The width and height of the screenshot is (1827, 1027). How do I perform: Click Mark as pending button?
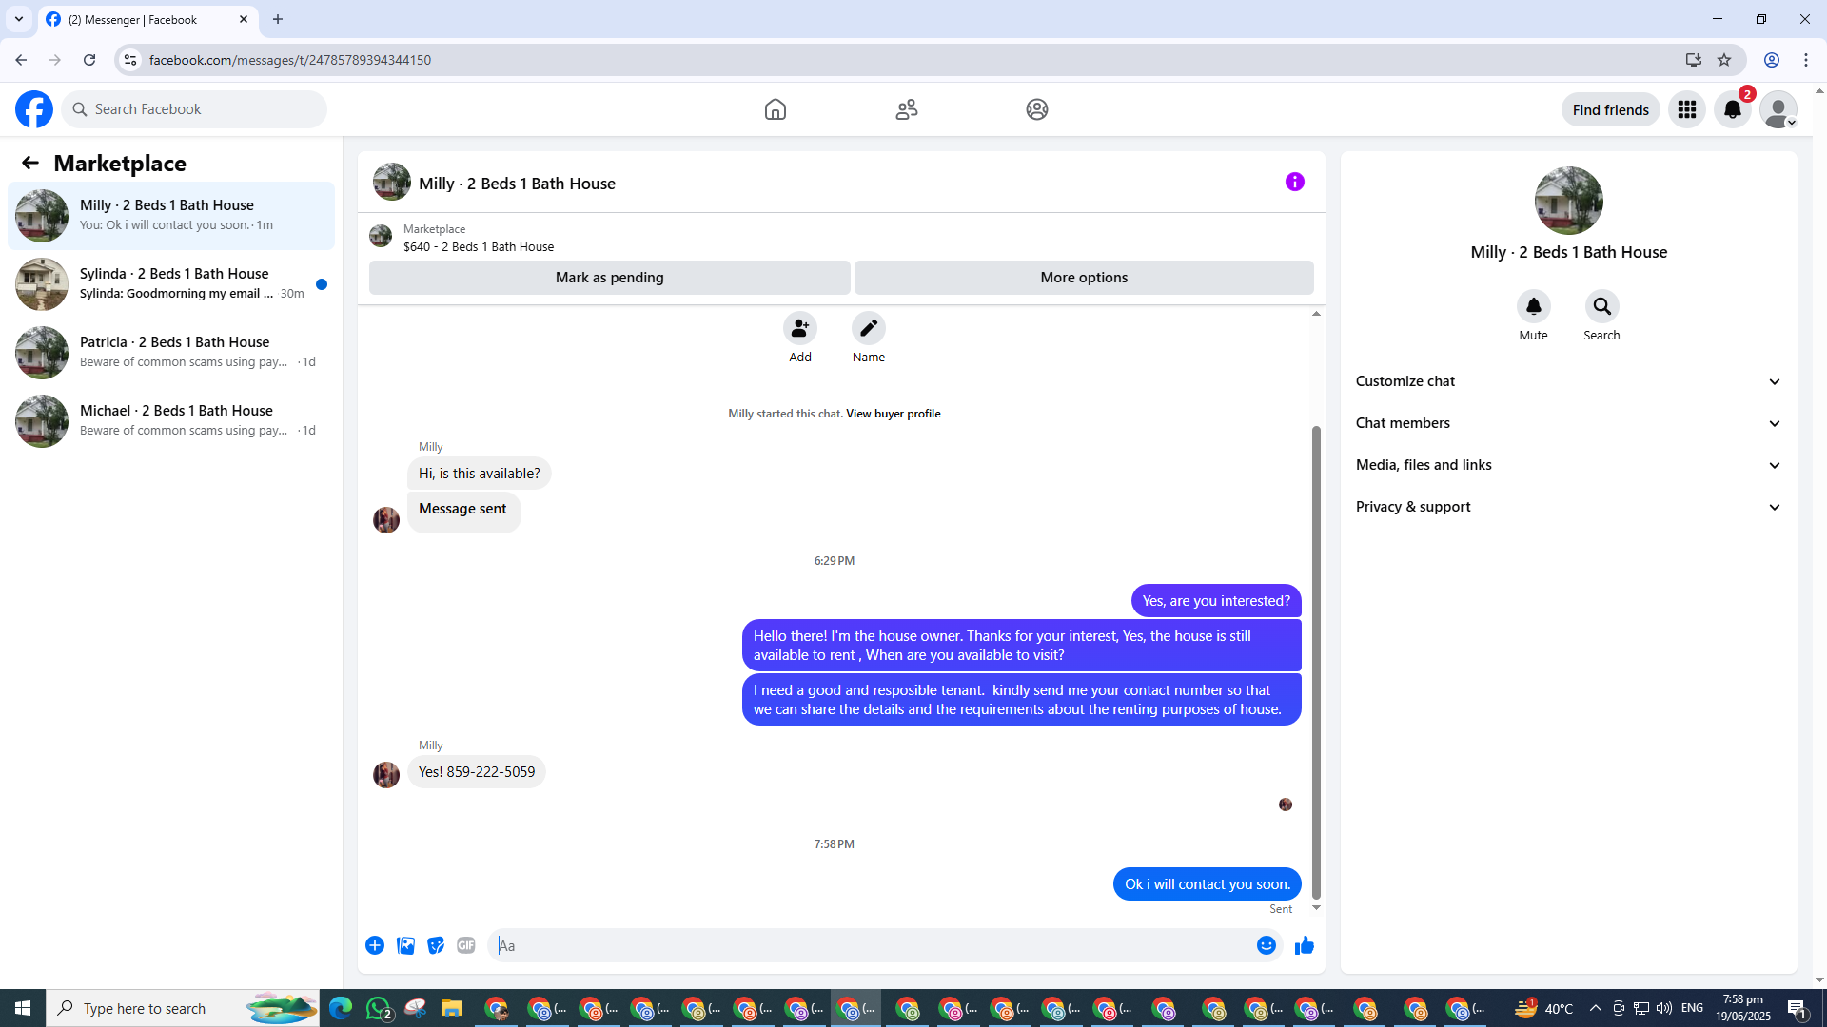click(610, 278)
